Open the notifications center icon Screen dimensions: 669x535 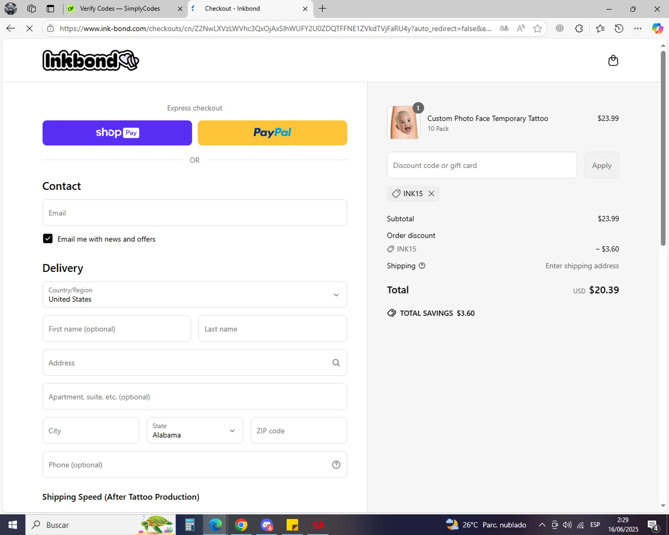(653, 525)
